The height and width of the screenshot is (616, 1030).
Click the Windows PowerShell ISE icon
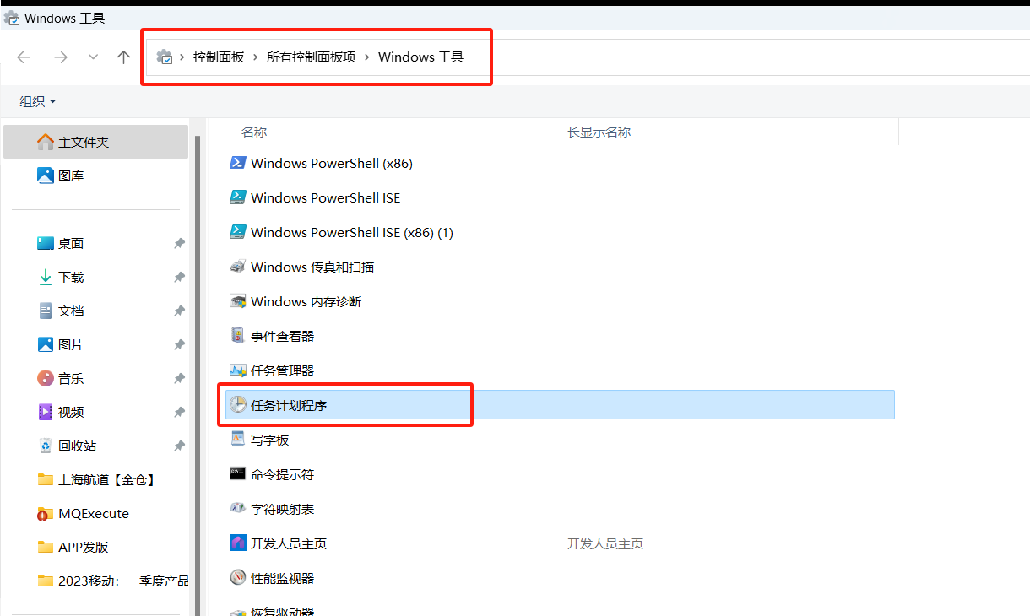pyautogui.click(x=238, y=197)
